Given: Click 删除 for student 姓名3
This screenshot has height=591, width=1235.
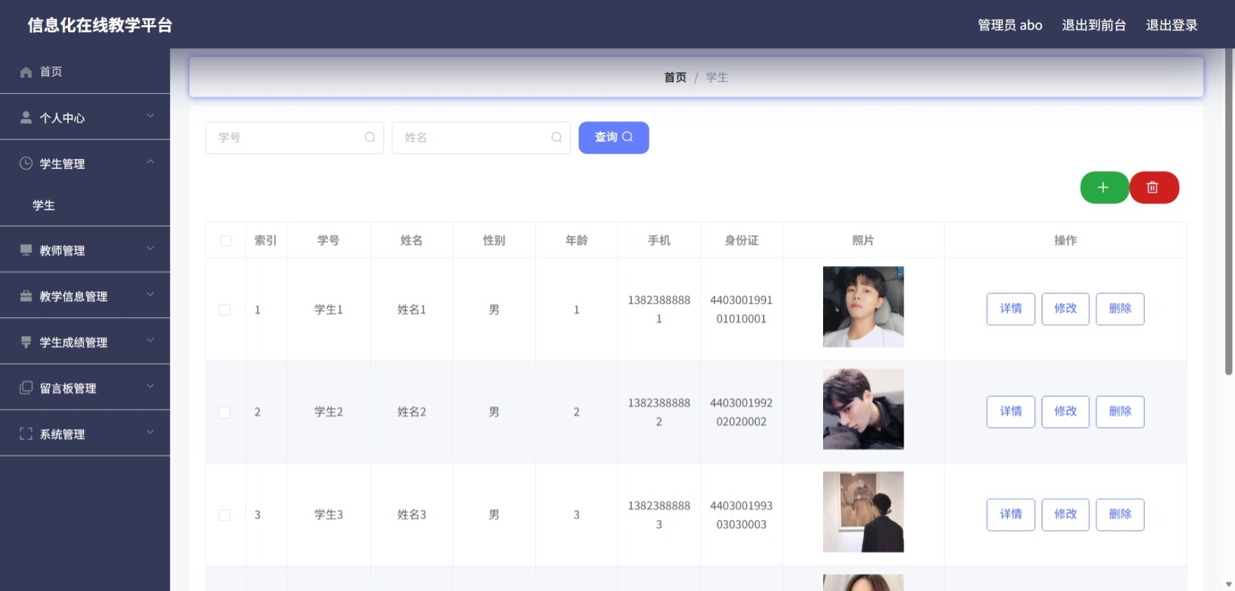Looking at the screenshot, I should click(1120, 515).
